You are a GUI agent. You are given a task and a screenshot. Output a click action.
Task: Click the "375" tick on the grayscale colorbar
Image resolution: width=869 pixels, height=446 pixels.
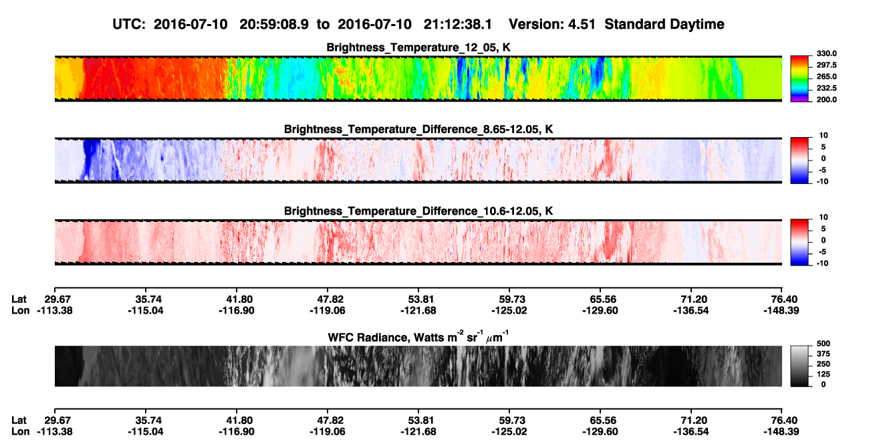822,354
